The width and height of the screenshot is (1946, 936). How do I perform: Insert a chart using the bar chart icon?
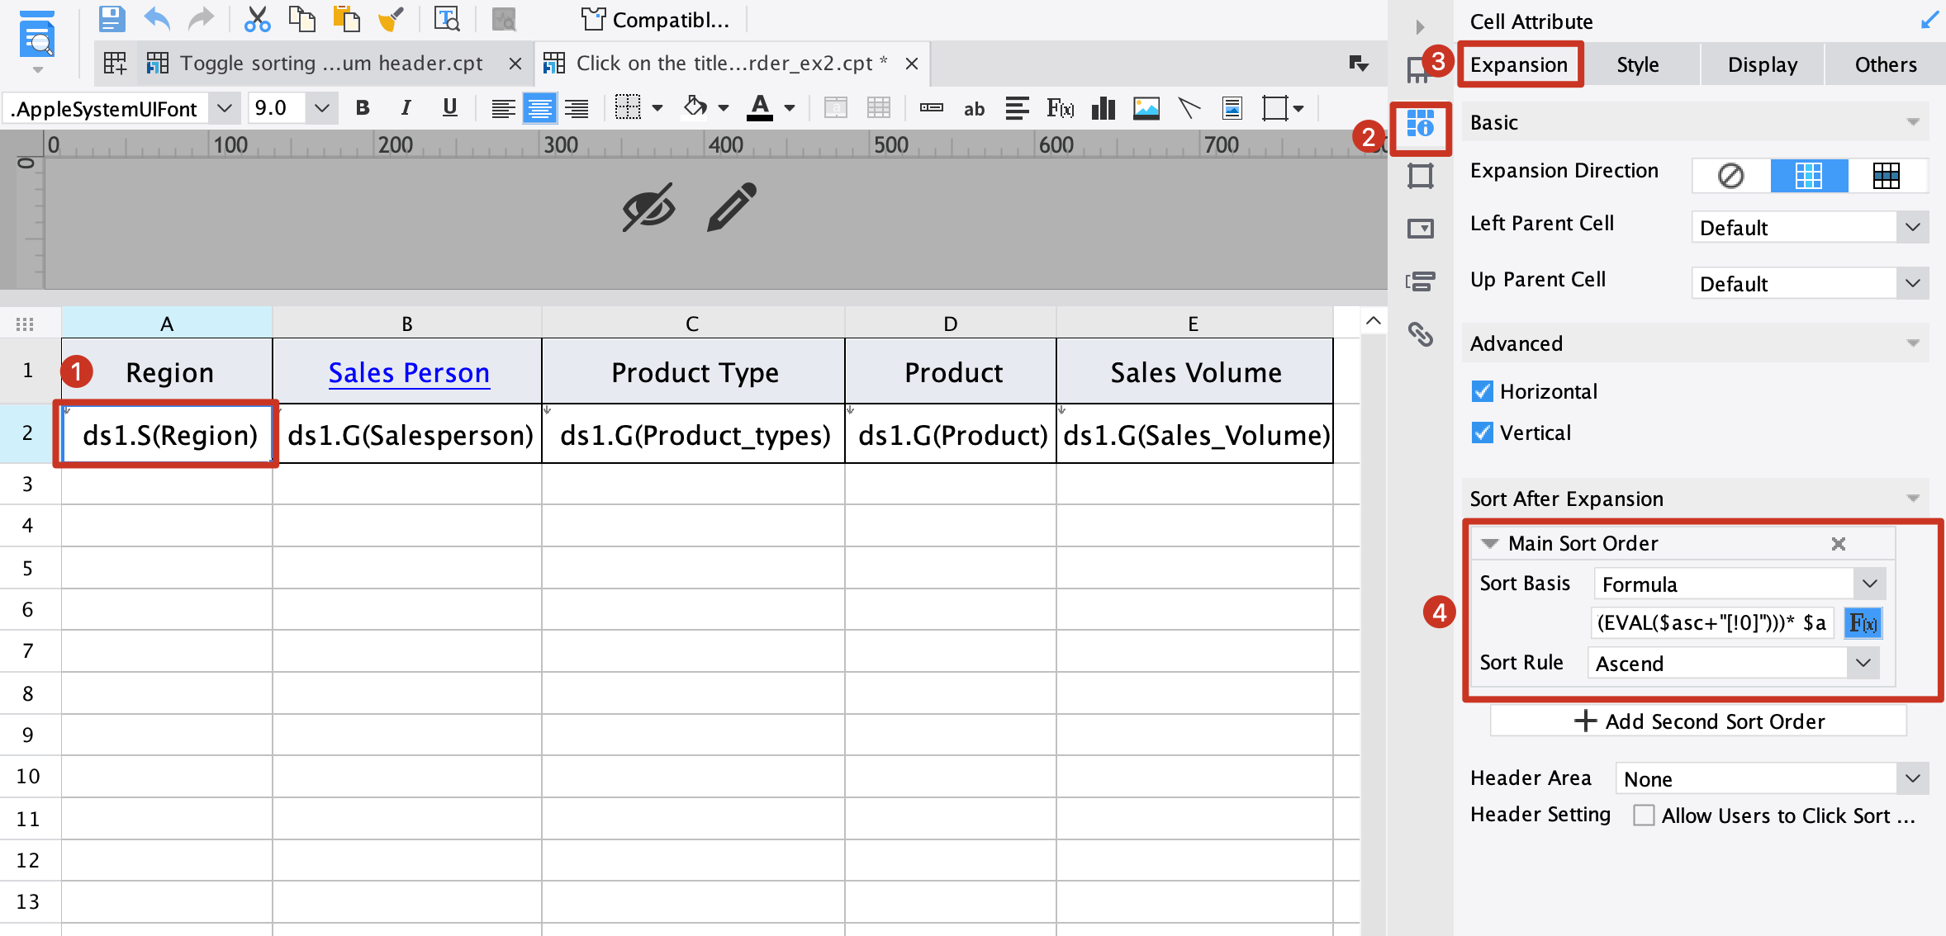tap(1104, 108)
